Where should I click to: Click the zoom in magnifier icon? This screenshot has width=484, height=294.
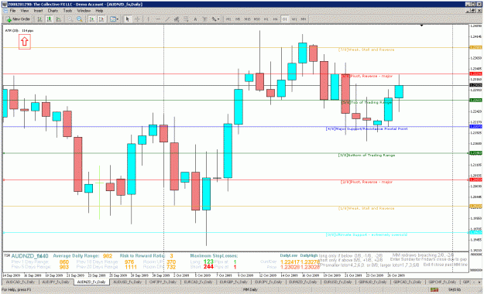tap(70, 19)
